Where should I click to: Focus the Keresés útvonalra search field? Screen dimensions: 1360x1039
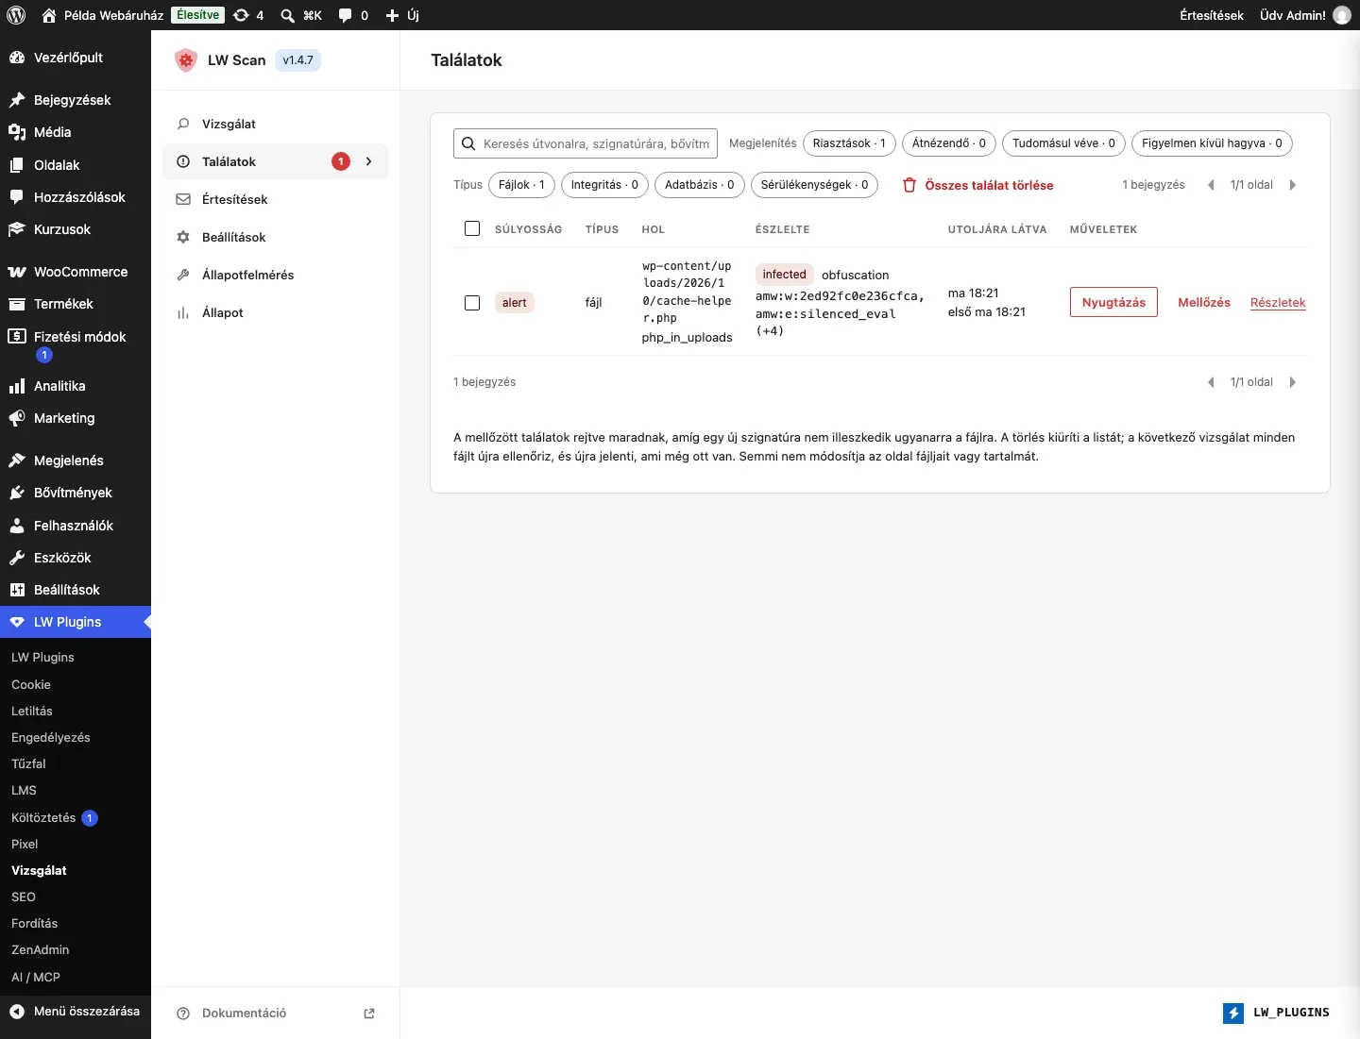[586, 143]
